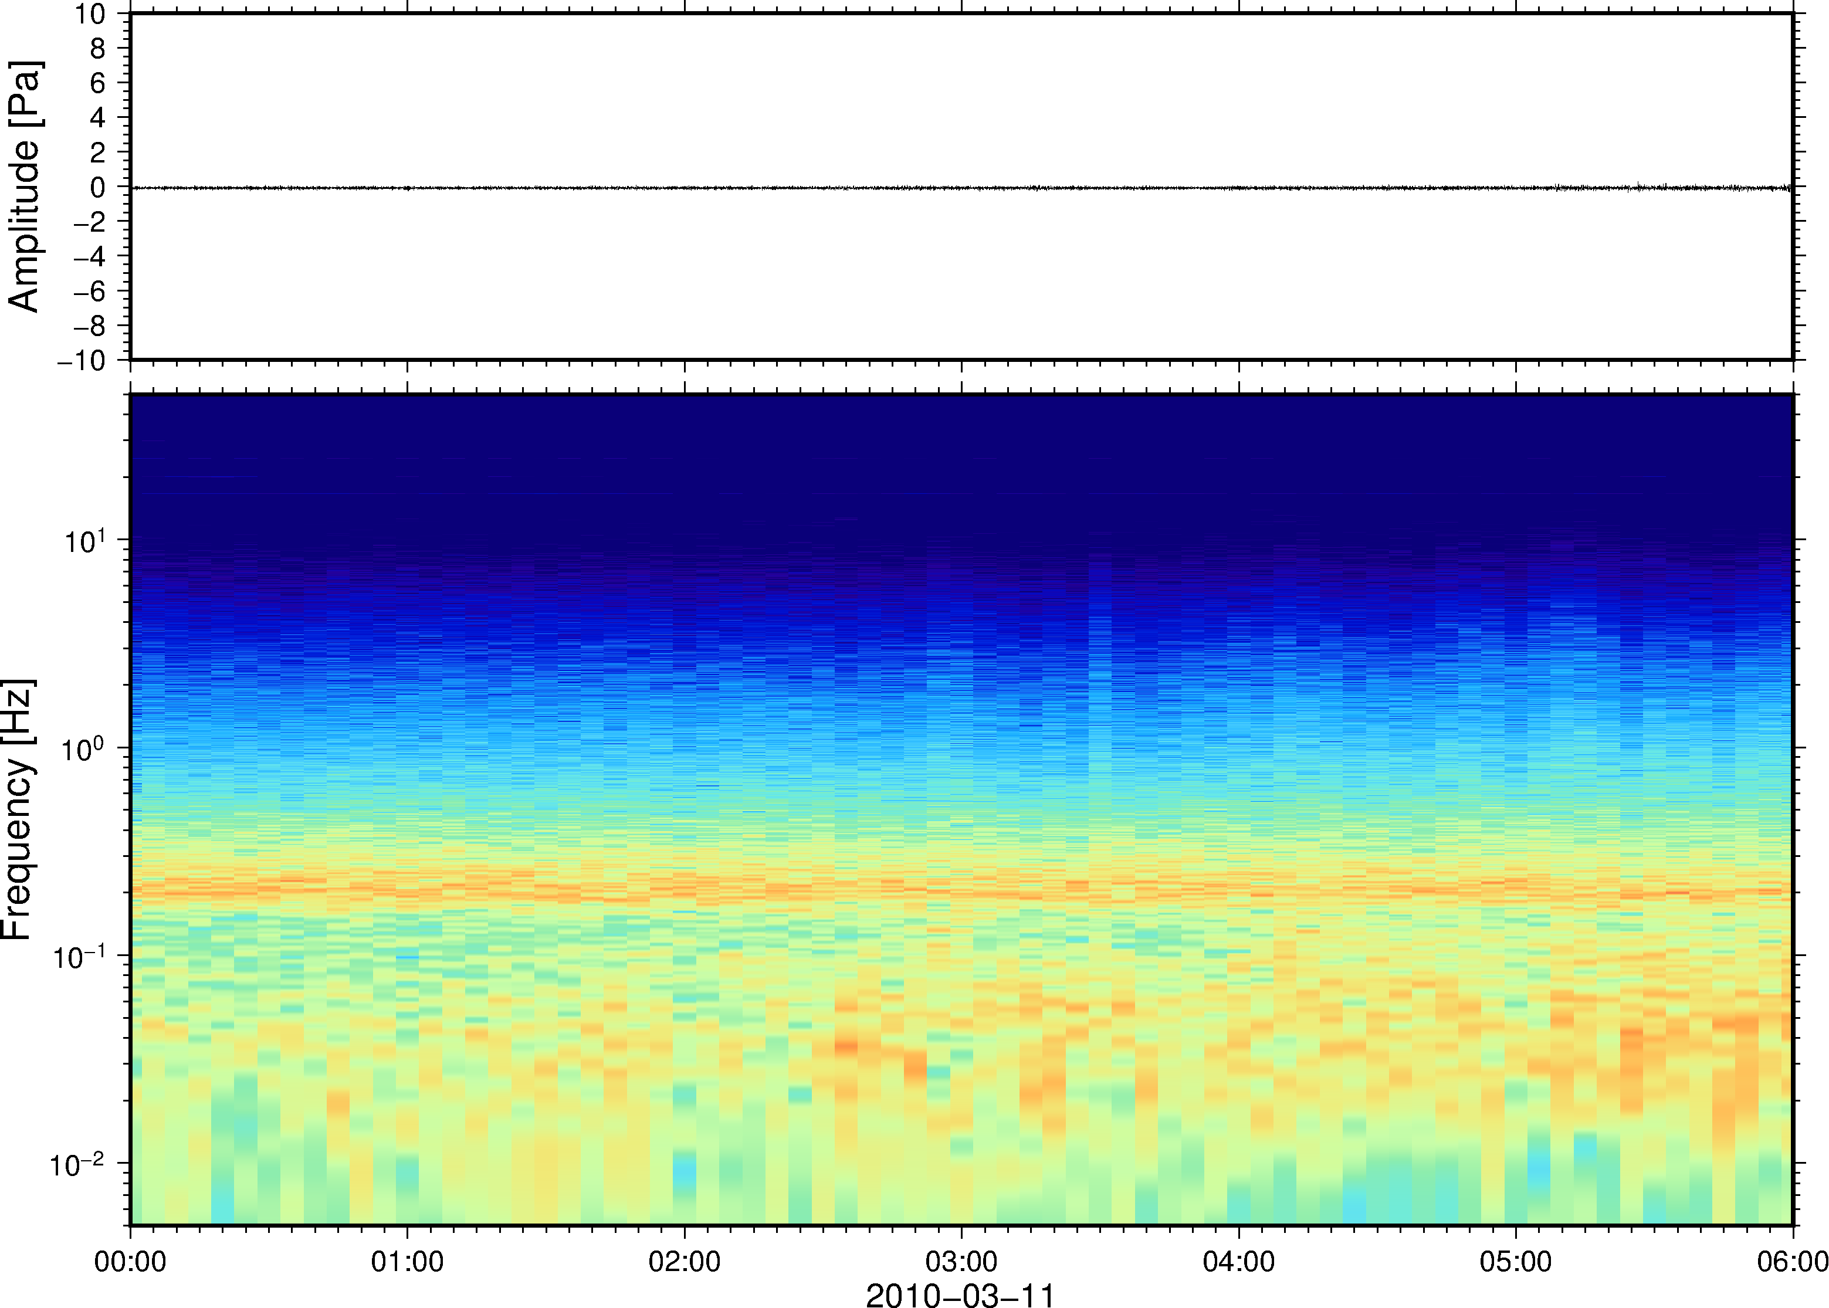
Task: Click the "03:00" time tick label
Action: point(961,1261)
